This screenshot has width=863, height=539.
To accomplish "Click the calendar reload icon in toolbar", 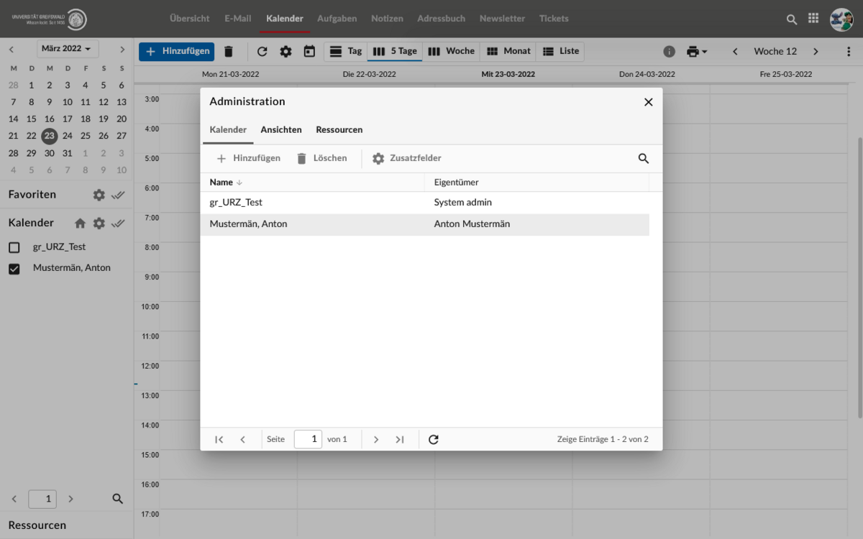I will [262, 52].
